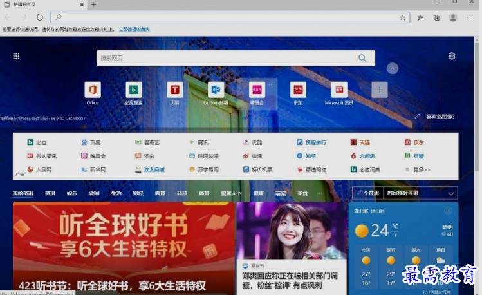Screen dimensions: 482x295
Task: Open the 必应搜索 quick link tile
Action: [x=133, y=93]
